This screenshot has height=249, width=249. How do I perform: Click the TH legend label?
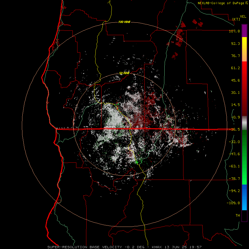coord(238,216)
